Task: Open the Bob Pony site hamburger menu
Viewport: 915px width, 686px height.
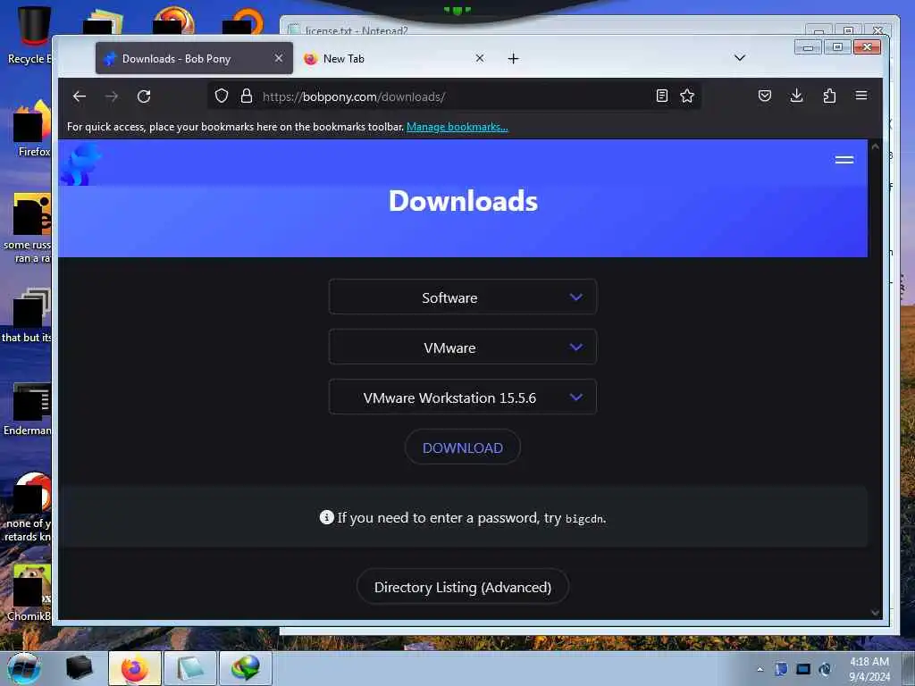Action: [844, 160]
